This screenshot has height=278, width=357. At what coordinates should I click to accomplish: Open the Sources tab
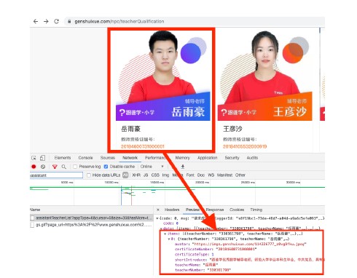pyautogui.click(x=108, y=158)
